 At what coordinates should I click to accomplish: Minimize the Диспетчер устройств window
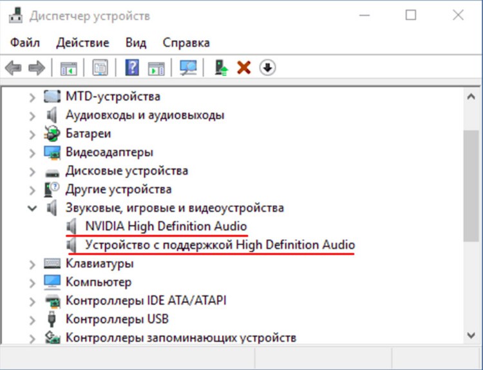pyautogui.click(x=365, y=15)
